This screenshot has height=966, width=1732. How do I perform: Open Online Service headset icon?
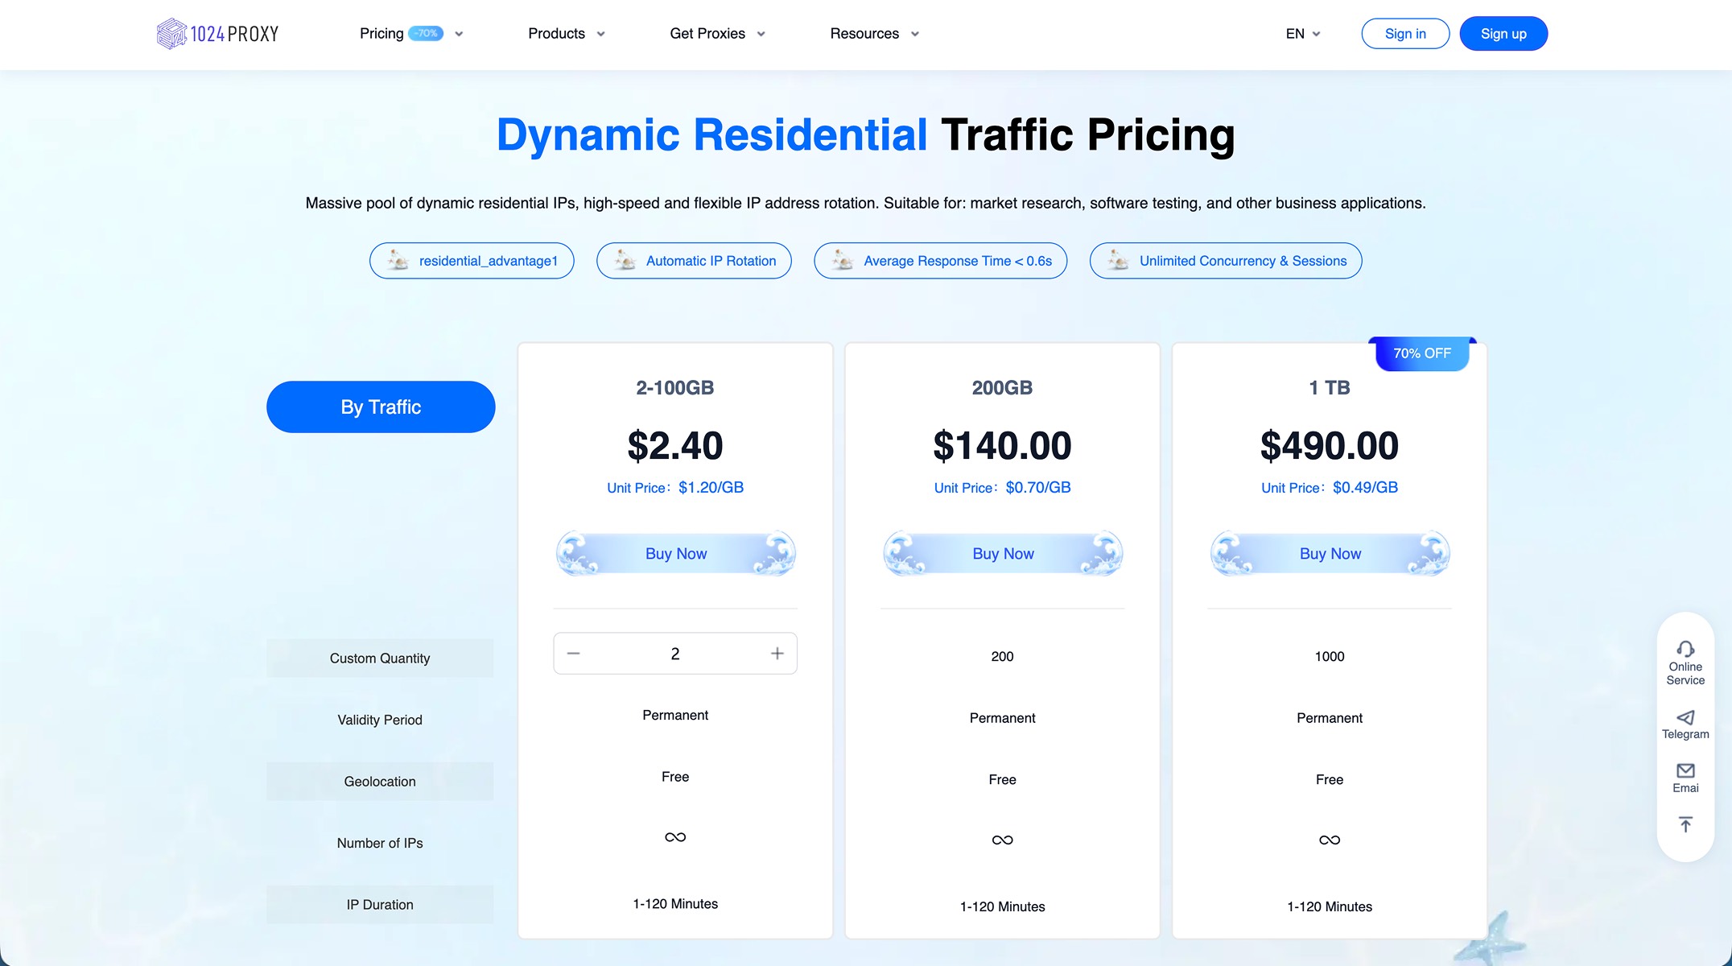point(1685,649)
